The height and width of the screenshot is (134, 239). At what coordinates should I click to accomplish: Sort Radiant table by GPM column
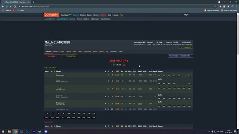130,71
